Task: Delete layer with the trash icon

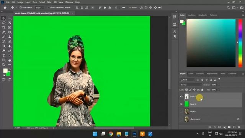Action: coord(239,127)
